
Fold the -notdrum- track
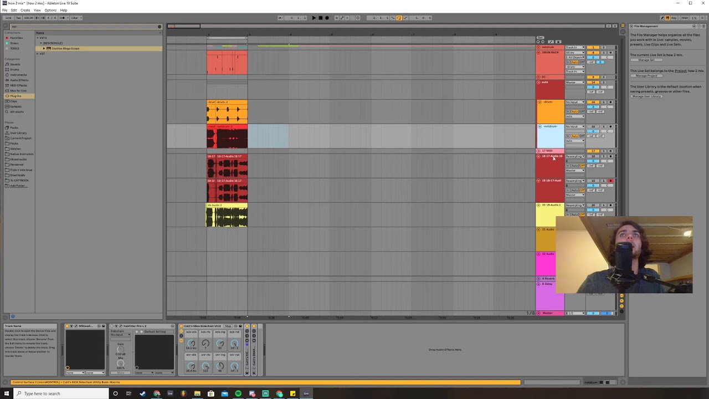[540, 126]
